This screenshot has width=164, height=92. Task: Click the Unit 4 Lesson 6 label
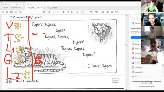click(x=27, y=81)
